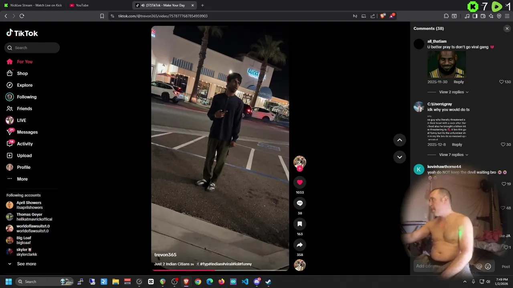Open Discord from the taskbar
This screenshot has height=288, width=513.
point(257,282)
